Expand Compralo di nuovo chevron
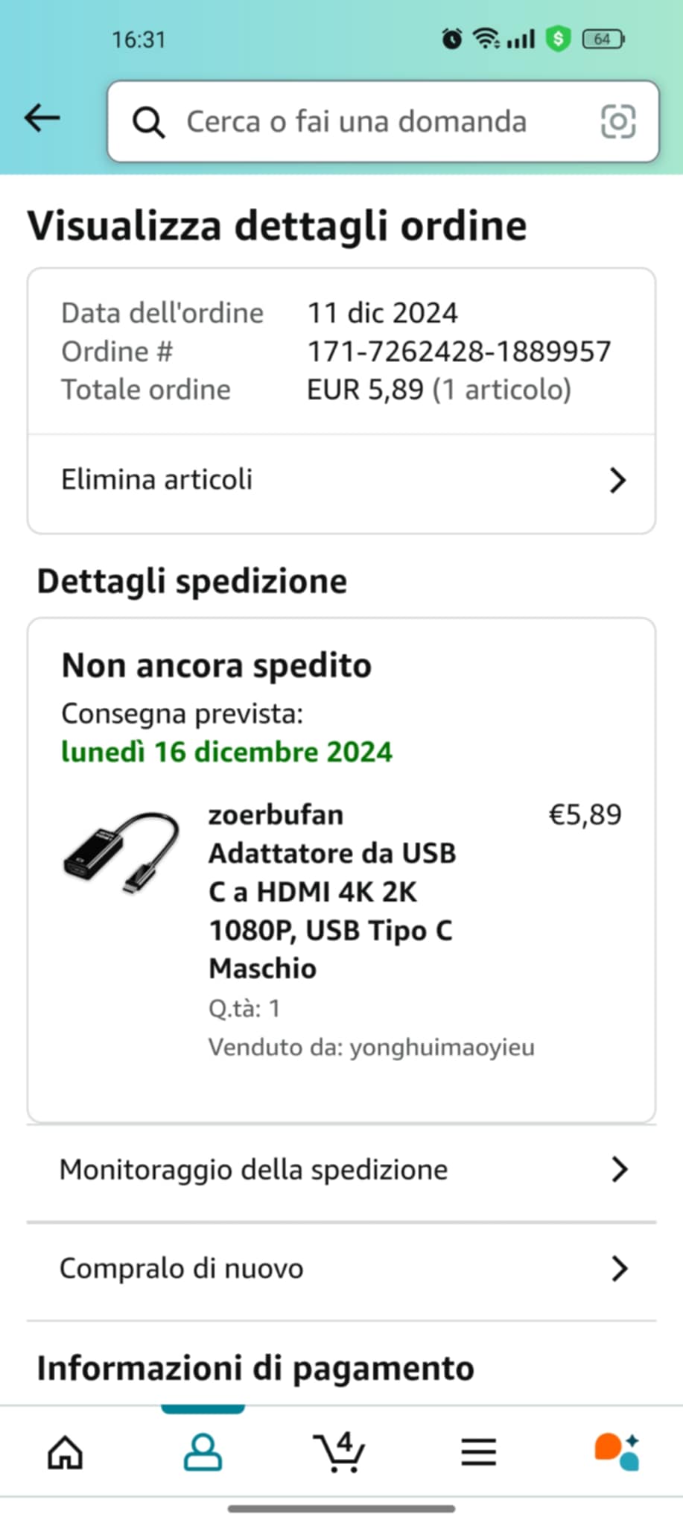Viewport: 683px width, 1526px height. (x=619, y=1268)
